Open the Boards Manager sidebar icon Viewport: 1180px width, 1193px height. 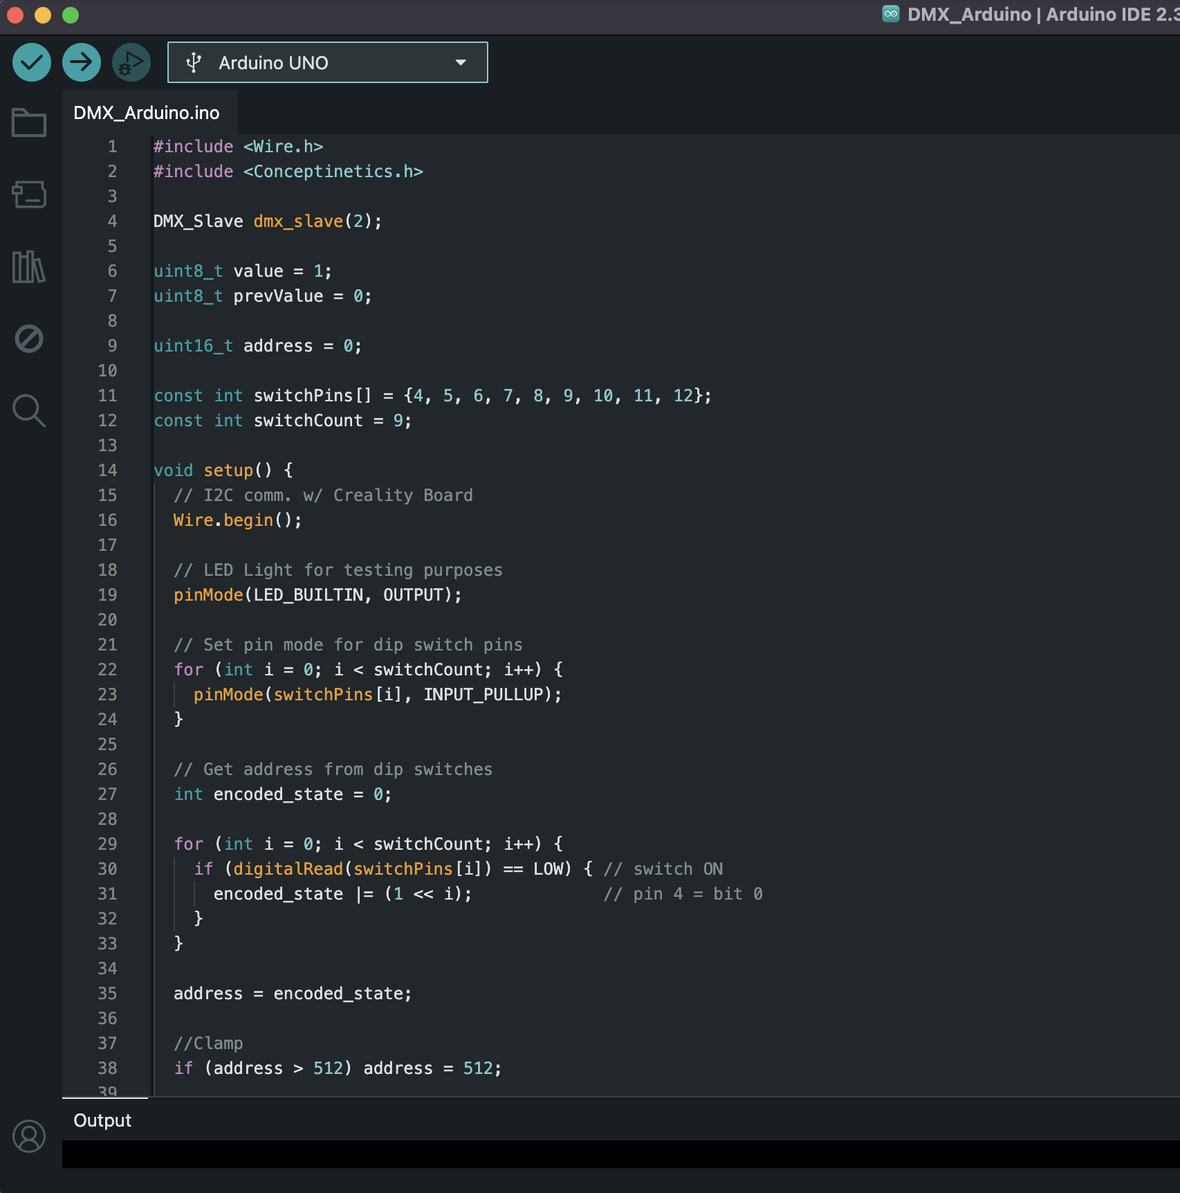[x=29, y=194]
